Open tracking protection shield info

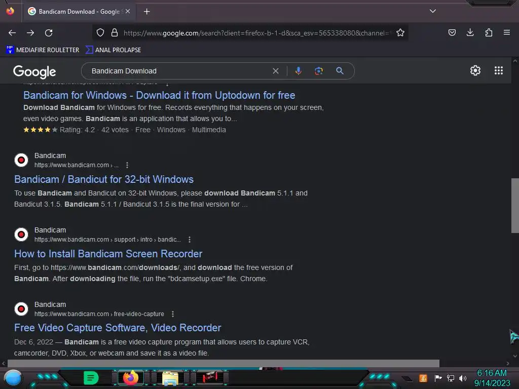tap(100, 33)
